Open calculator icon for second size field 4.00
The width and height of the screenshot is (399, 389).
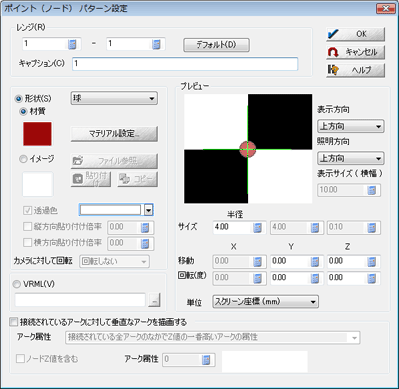pyautogui.click(x=315, y=227)
